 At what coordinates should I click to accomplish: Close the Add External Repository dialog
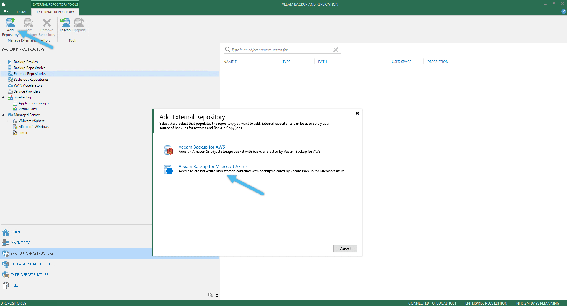click(357, 113)
